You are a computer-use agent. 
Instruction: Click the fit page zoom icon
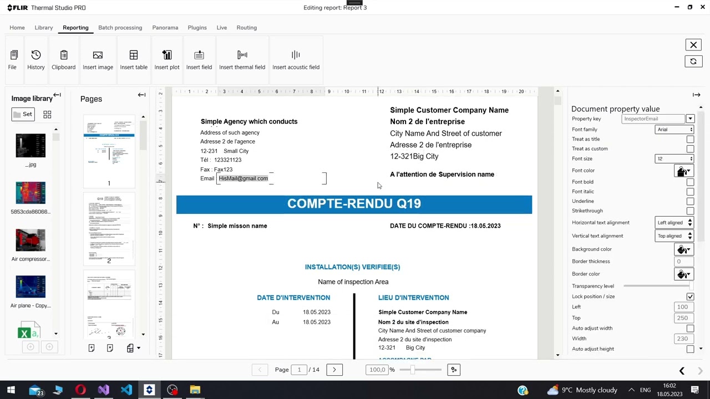click(x=454, y=370)
